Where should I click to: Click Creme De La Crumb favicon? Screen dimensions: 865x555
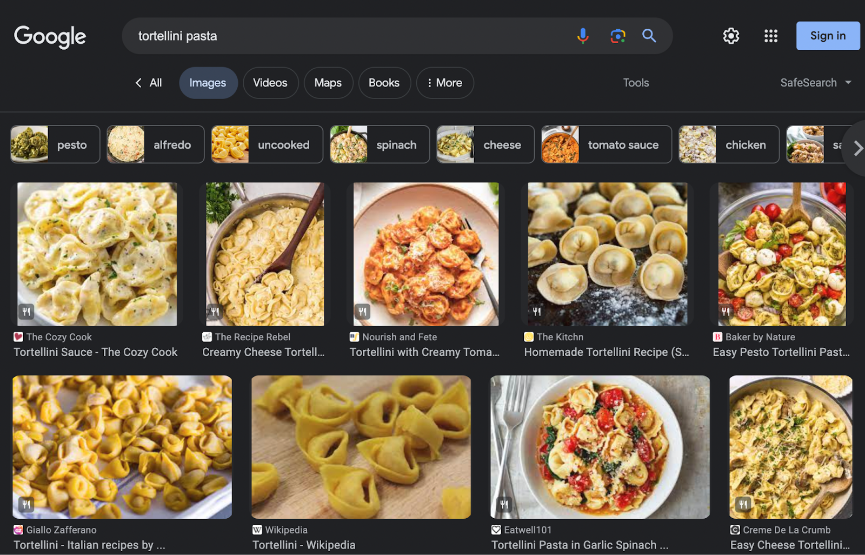735,530
